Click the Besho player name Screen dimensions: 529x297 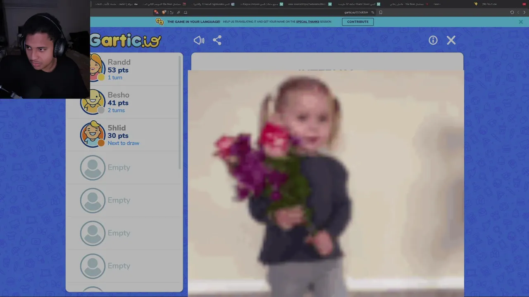(x=118, y=95)
